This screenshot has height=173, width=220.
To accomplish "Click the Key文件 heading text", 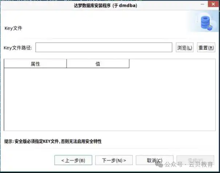I will pyautogui.click(x=13, y=28).
